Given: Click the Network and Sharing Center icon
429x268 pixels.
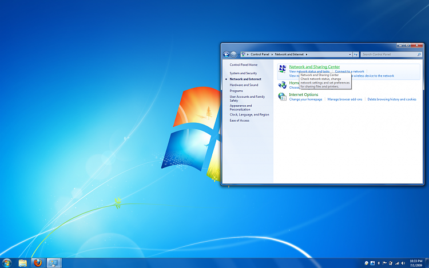Looking at the screenshot, I should click(282, 69).
